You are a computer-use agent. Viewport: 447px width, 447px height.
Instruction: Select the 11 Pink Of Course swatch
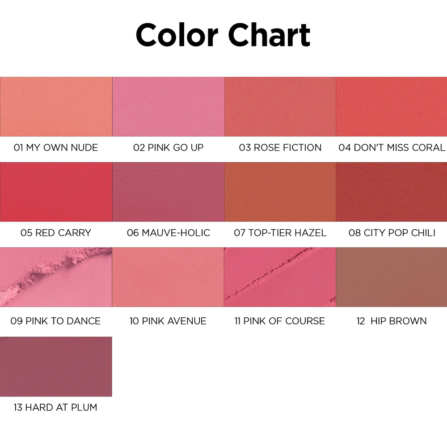[x=280, y=277]
